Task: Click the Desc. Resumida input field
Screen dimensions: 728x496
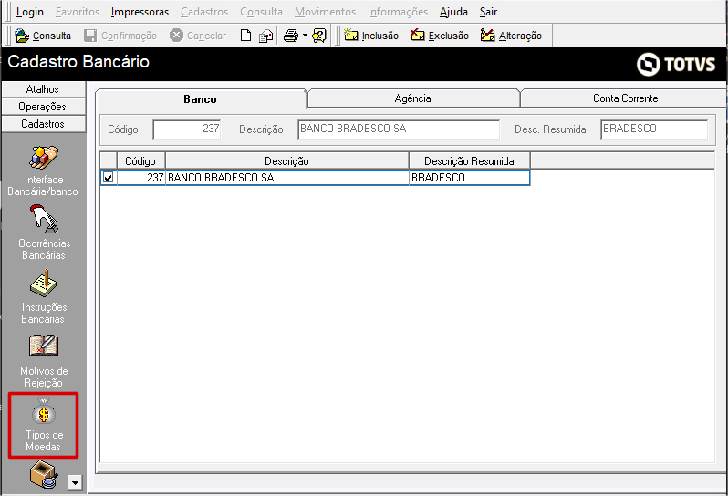Action: (x=654, y=129)
